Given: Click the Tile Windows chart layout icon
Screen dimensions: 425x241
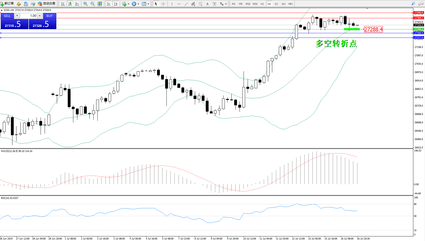Looking at the screenshot, I should 100,4.
